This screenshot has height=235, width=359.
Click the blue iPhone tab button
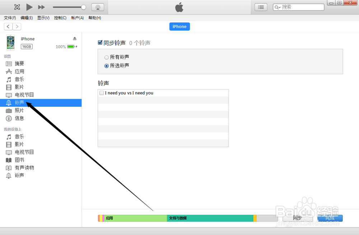pyautogui.click(x=179, y=27)
